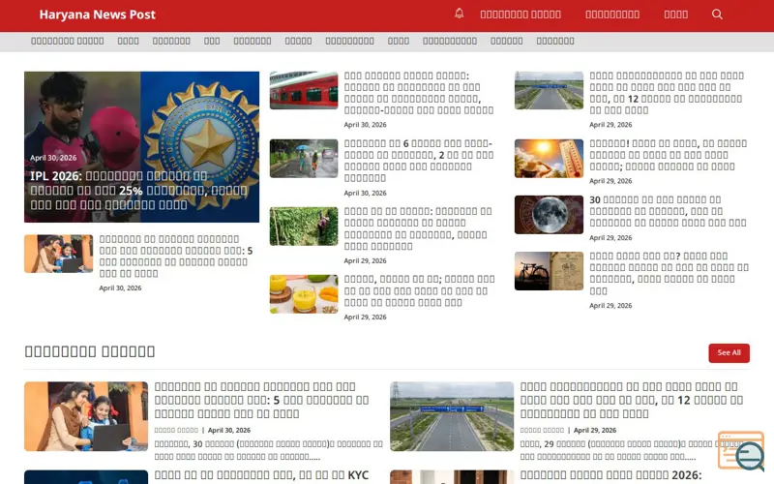
Task: Open the girls with laptop large thumbnail
Action: coord(86,416)
